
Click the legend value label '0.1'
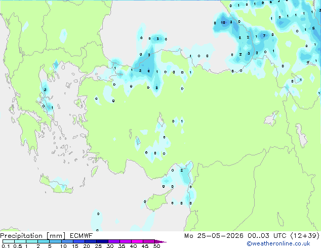tap(6, 246)
